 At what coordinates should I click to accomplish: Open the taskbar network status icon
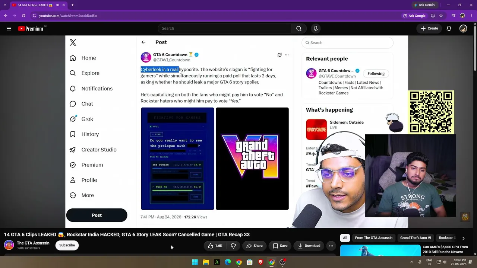coord(438,262)
